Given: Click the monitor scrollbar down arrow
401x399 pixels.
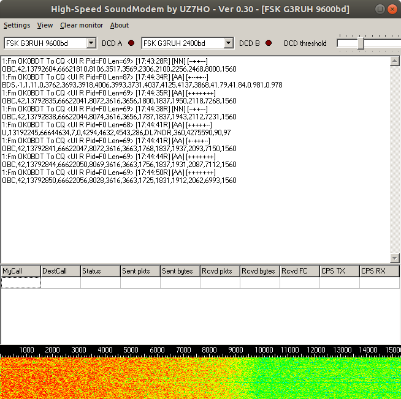Looking at the screenshot, I should 394,258.
